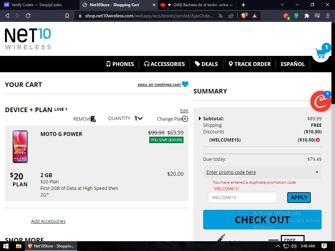
Task: Open the share icon in address bar
Action: coord(231,16)
